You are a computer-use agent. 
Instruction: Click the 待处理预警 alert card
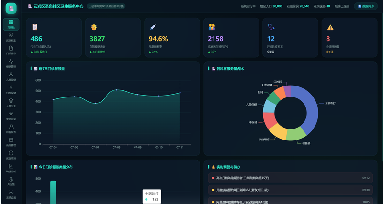pyautogui.click(x=349, y=38)
